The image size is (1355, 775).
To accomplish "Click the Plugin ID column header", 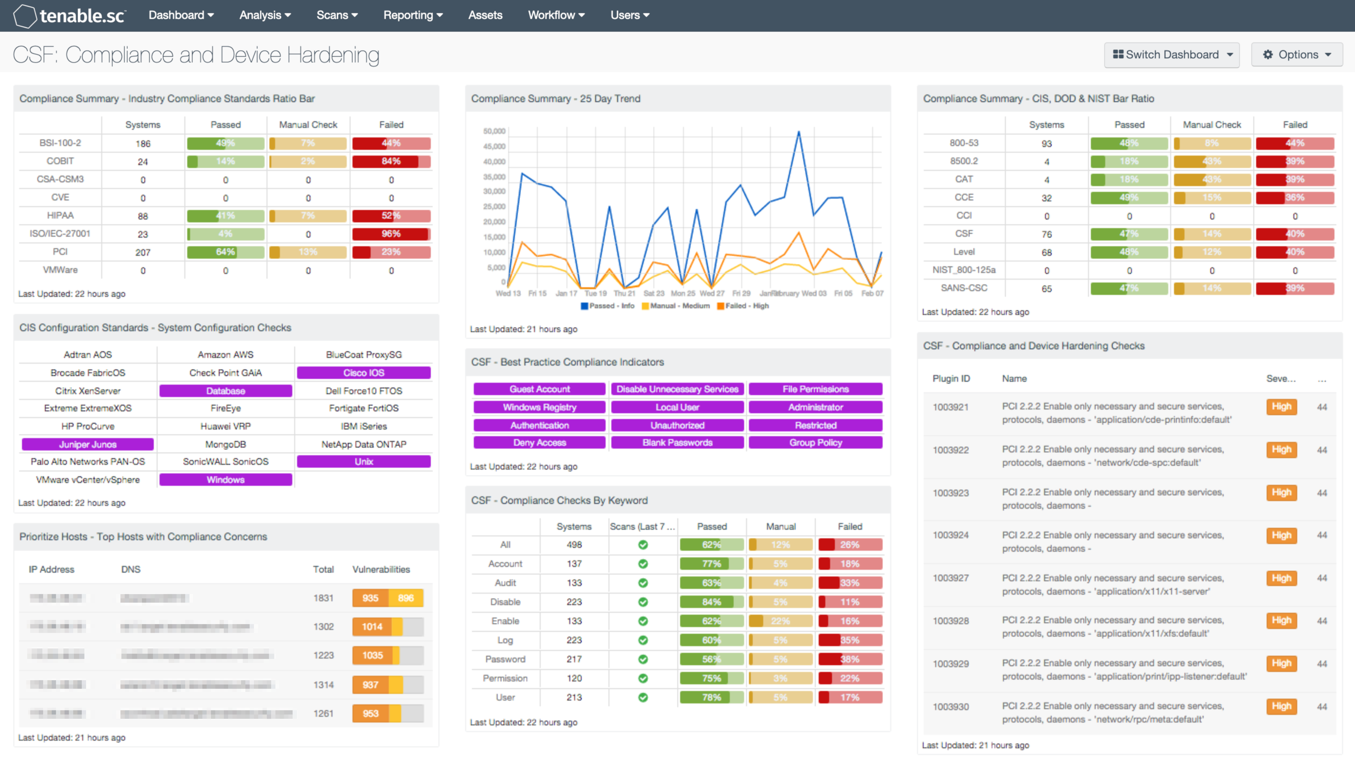I will tap(951, 378).
